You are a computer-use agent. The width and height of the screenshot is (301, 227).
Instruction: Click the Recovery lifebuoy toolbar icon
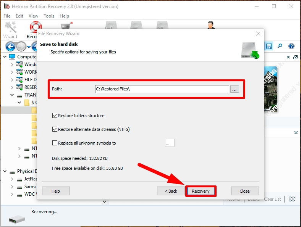tap(36, 27)
